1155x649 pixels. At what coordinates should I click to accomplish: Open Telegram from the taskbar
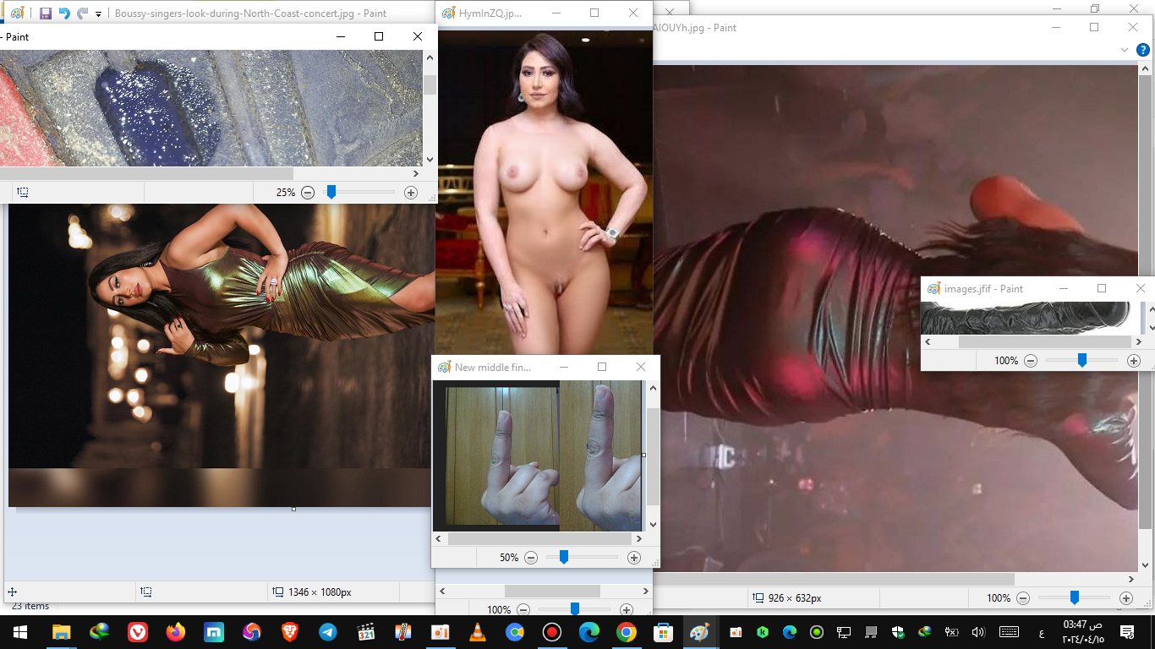pyautogui.click(x=327, y=632)
